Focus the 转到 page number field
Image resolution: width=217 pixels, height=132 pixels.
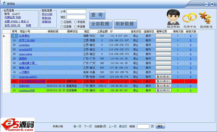point(143,126)
